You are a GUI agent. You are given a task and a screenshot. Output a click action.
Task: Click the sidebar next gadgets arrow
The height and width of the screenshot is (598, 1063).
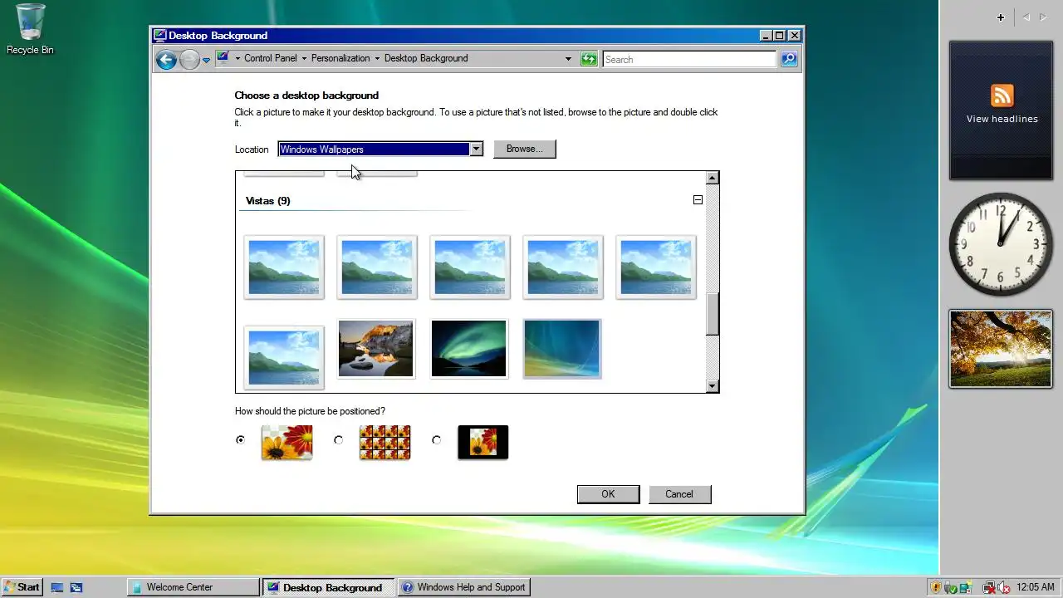tap(1043, 17)
